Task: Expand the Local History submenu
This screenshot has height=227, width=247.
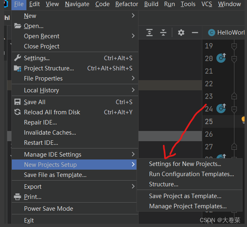Action: tap(75, 90)
